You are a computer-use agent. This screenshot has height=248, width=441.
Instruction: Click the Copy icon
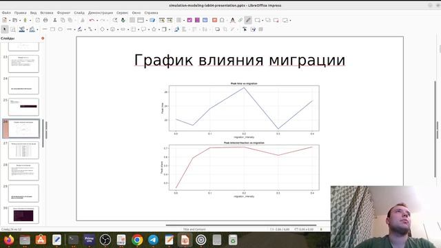[x=63, y=20]
